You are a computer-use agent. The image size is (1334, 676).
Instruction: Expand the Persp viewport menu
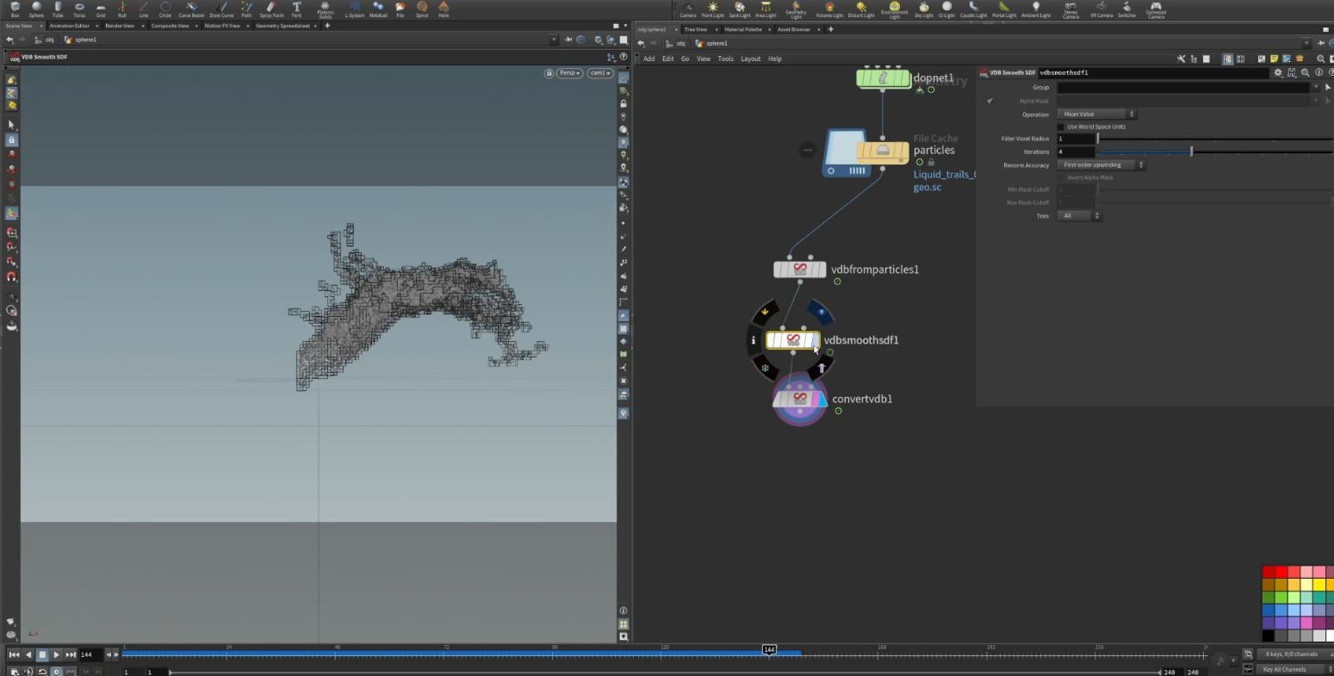570,73
